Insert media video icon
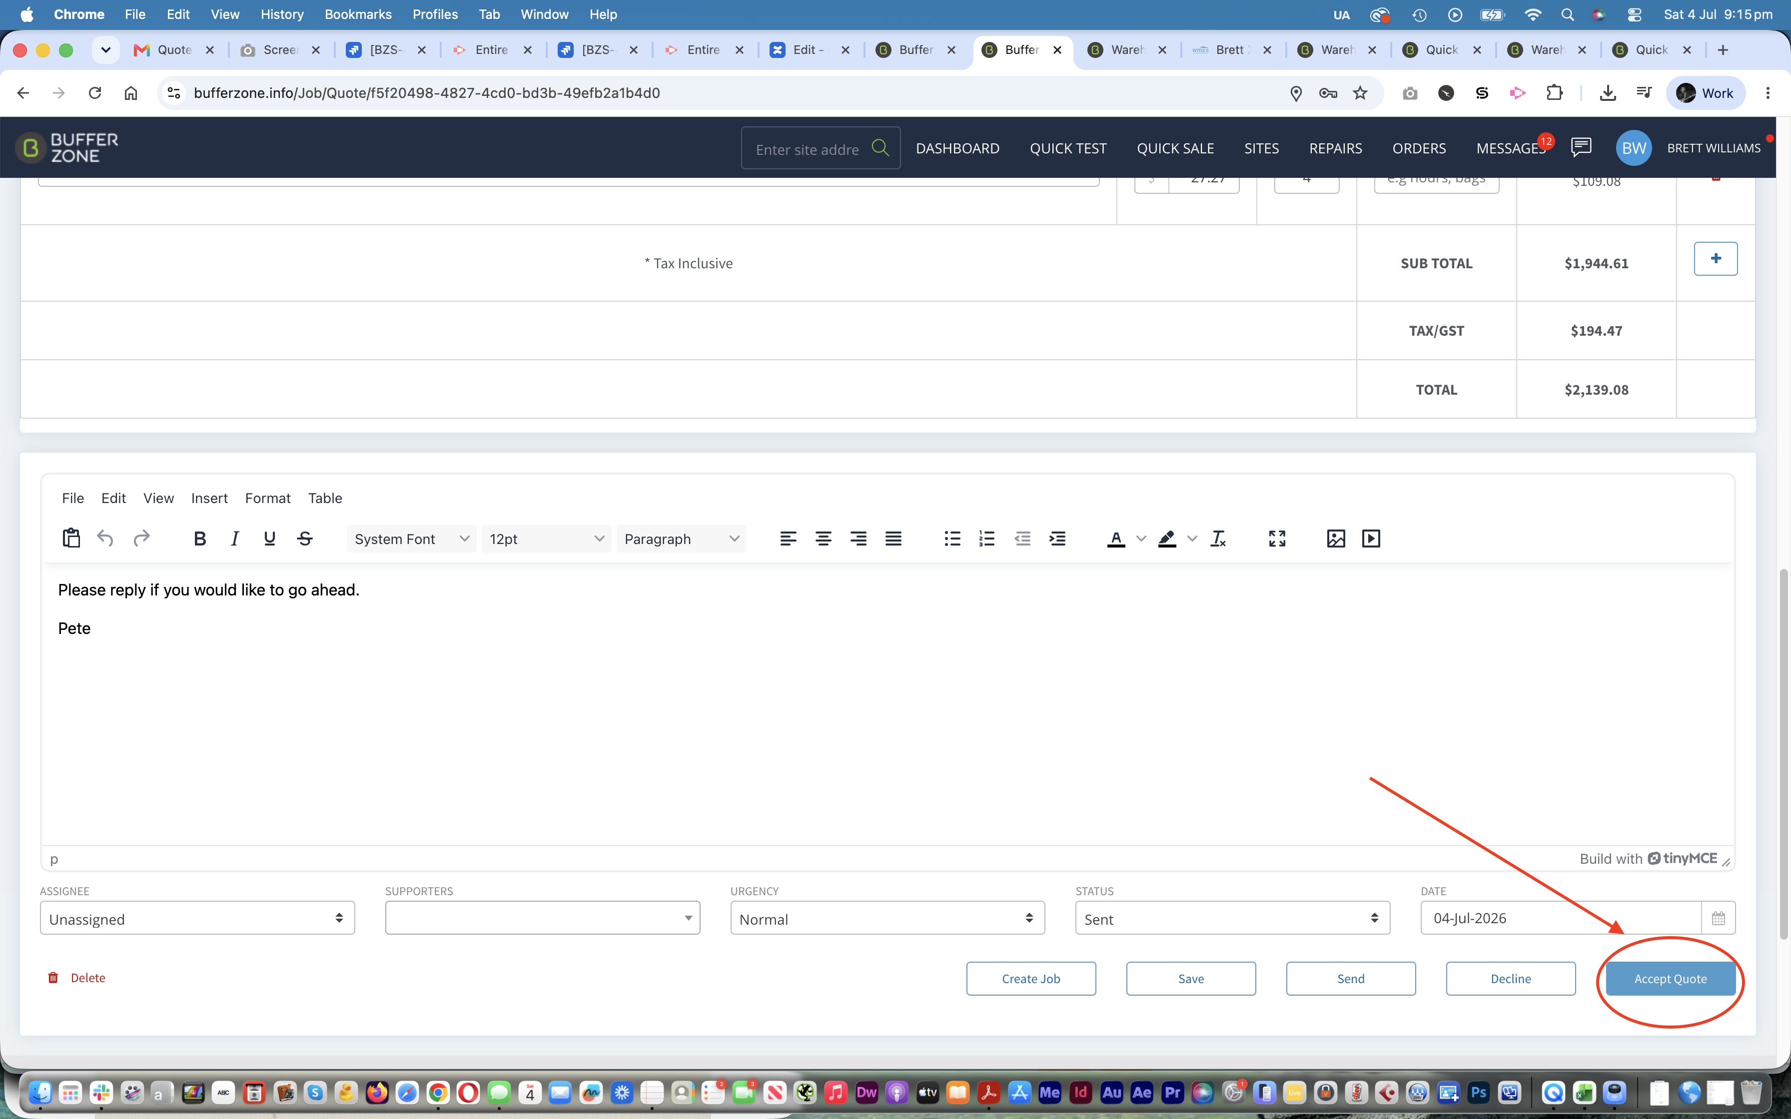 (x=1371, y=539)
